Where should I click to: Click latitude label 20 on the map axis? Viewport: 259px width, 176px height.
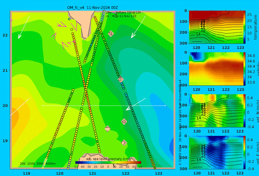pyautogui.click(x=5, y=106)
